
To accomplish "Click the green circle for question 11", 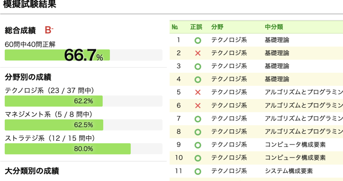I will coord(198,171).
